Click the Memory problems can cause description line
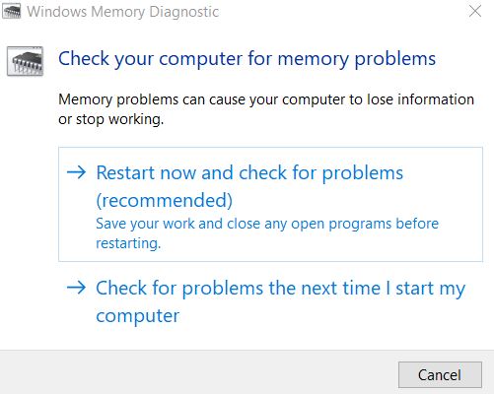This screenshot has width=494, height=394. pyautogui.click(x=266, y=99)
